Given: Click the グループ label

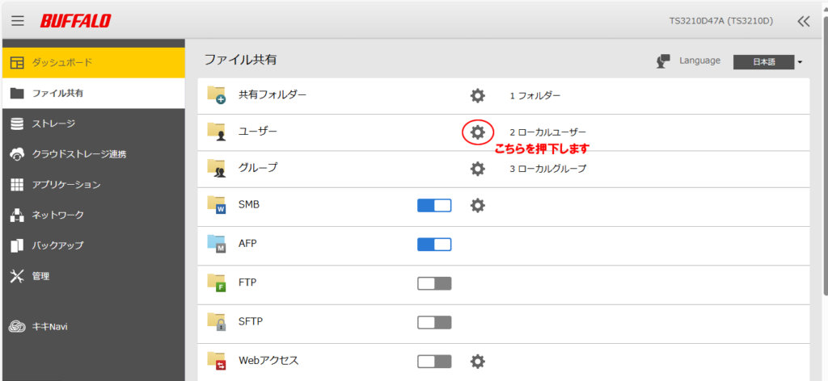Looking at the screenshot, I should 258,168.
